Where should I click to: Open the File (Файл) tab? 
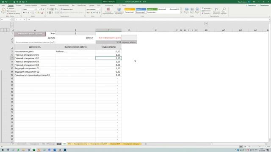tap(3, 5)
